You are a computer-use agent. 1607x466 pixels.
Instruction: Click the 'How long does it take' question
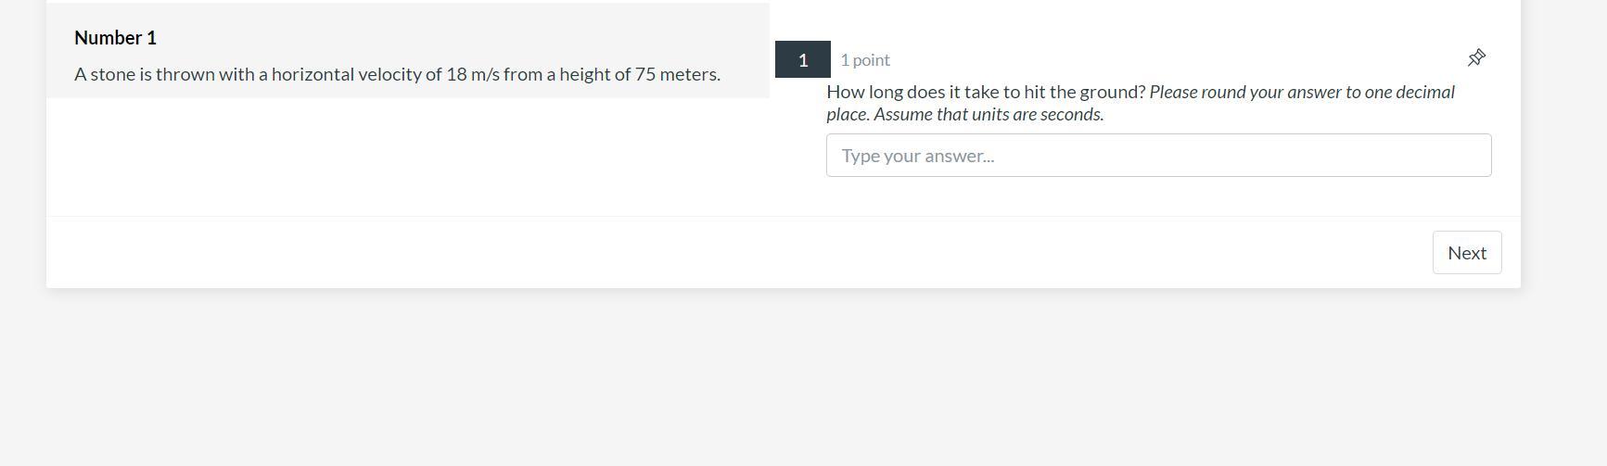pyautogui.click(x=986, y=92)
